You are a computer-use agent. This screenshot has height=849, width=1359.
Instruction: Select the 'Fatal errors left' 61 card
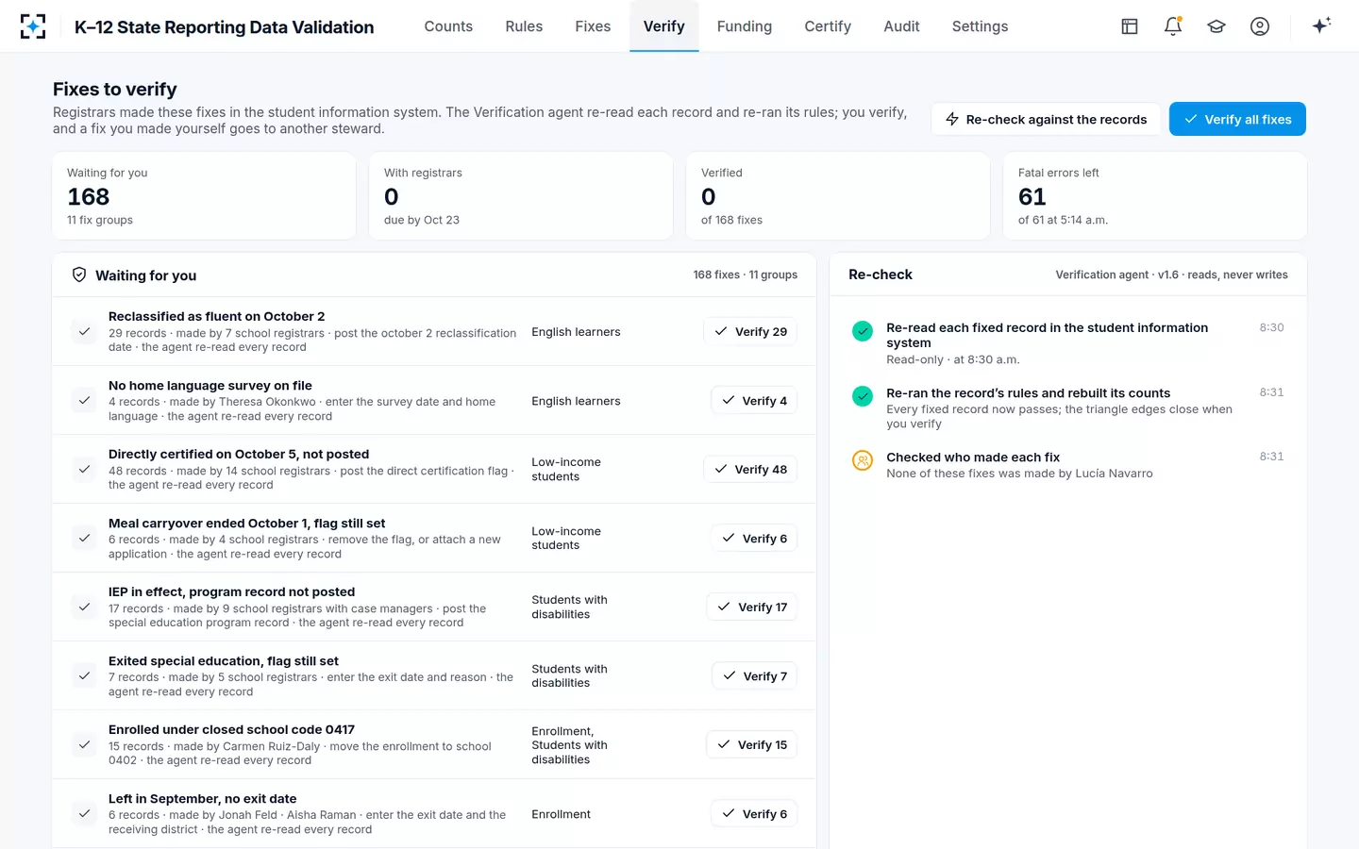click(1155, 196)
